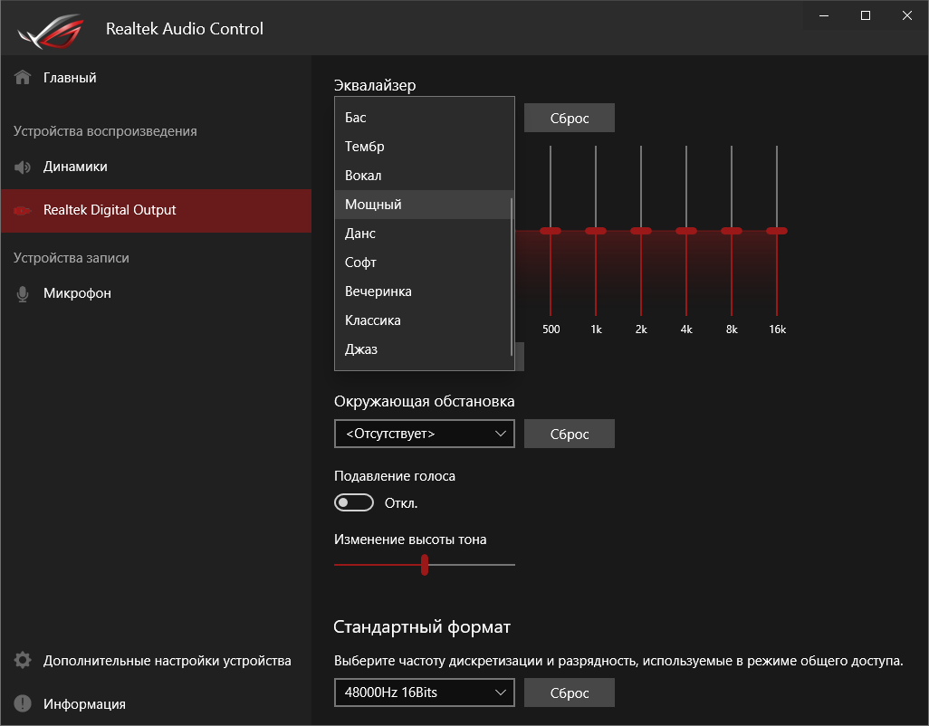Click the 16k equalizer slider handle

777,231
